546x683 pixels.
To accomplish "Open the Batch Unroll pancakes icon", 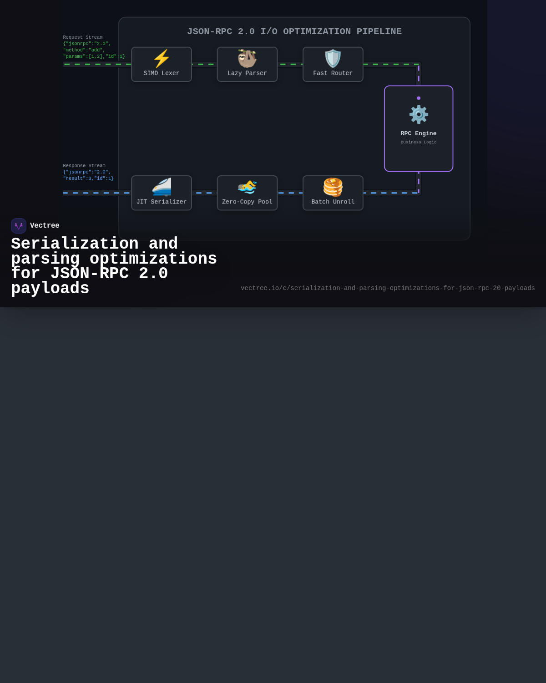I will point(333,187).
